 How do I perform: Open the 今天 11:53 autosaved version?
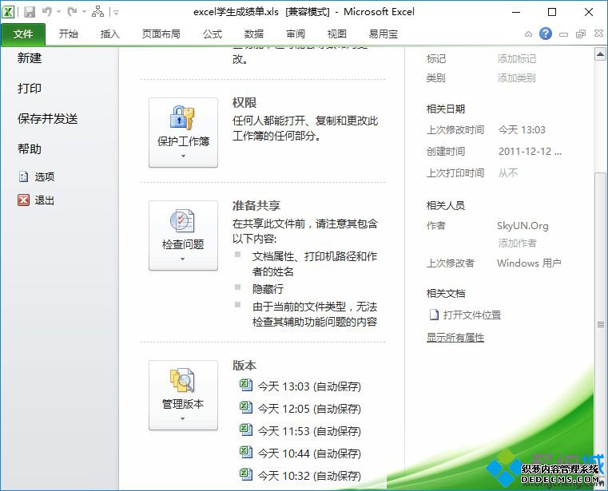tap(309, 431)
